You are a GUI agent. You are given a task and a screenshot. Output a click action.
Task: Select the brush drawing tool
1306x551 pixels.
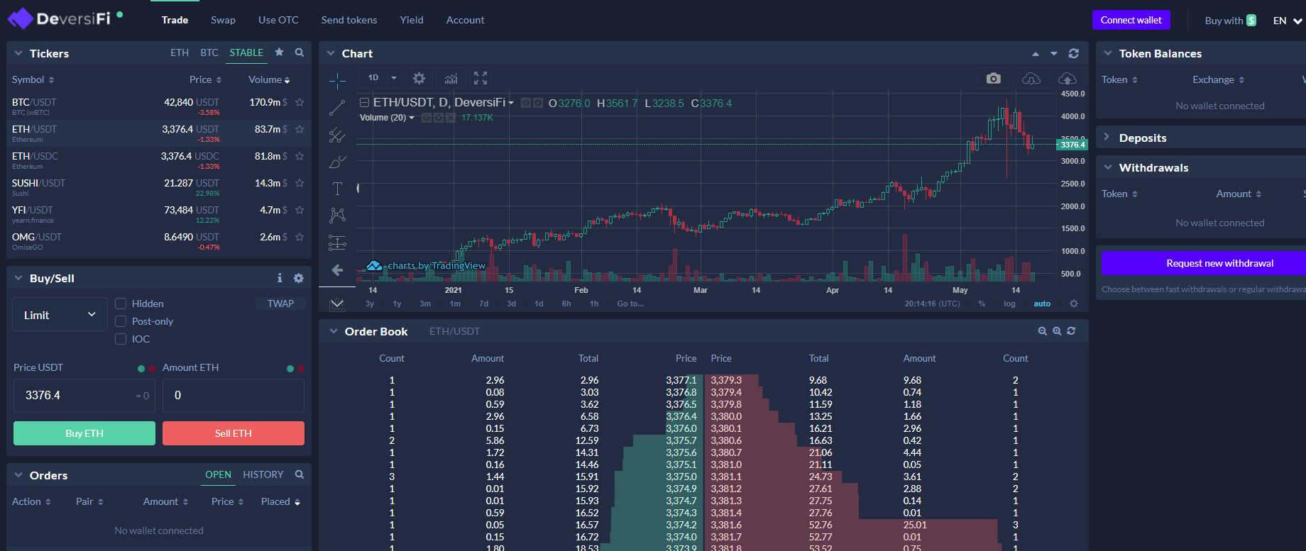click(337, 162)
